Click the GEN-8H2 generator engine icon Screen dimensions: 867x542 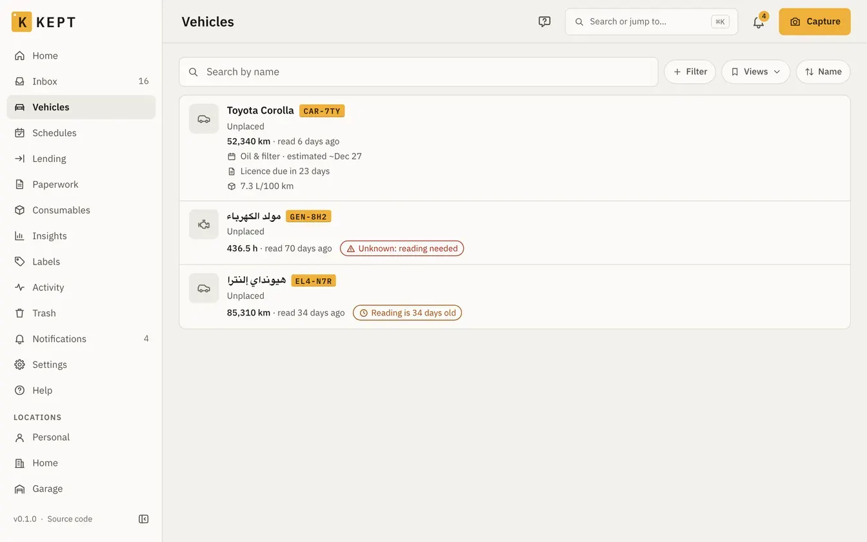(x=204, y=225)
